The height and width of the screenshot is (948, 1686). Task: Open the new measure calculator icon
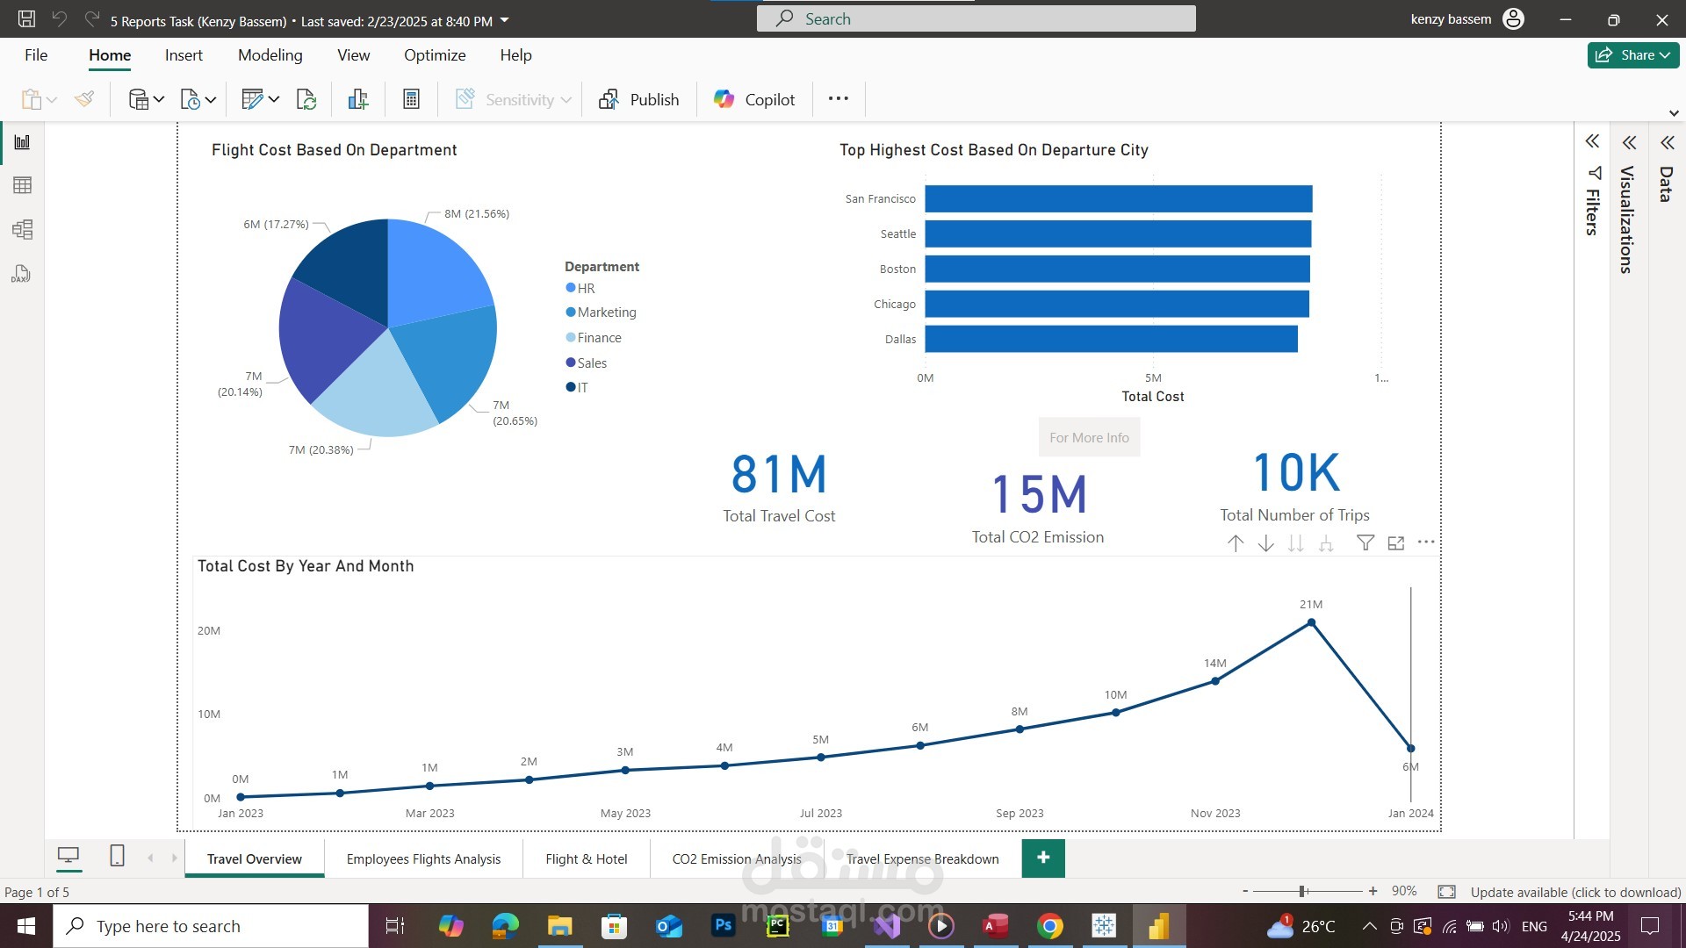pyautogui.click(x=411, y=99)
